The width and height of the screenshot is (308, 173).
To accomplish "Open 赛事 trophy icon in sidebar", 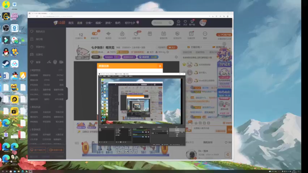I will click(32, 62).
